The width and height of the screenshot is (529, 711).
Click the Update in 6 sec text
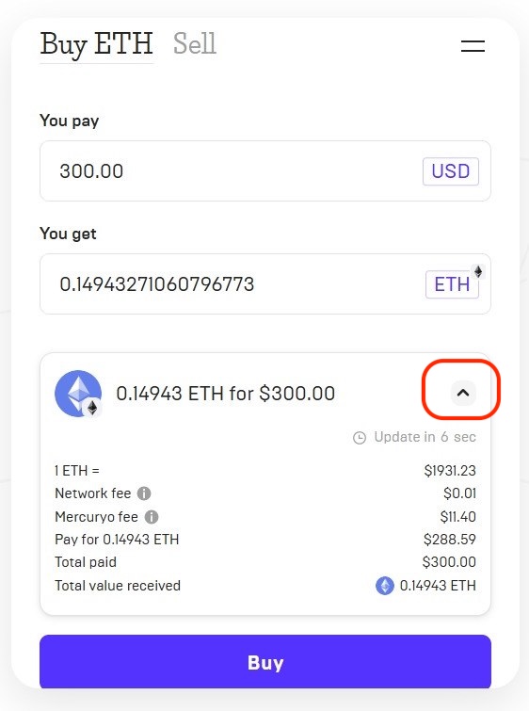tap(425, 437)
